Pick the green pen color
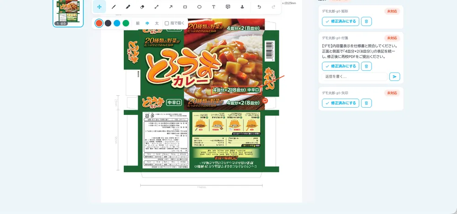 coord(126,23)
